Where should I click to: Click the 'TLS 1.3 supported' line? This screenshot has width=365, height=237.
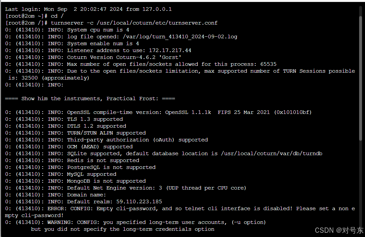coord(64,119)
